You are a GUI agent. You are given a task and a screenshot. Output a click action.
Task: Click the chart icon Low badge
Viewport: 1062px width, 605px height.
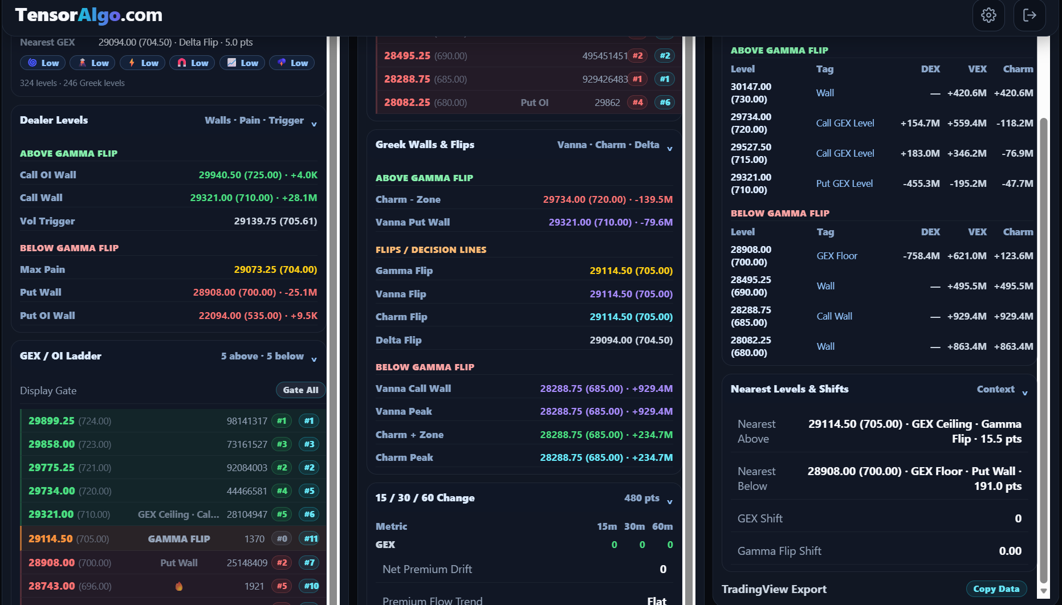click(243, 63)
